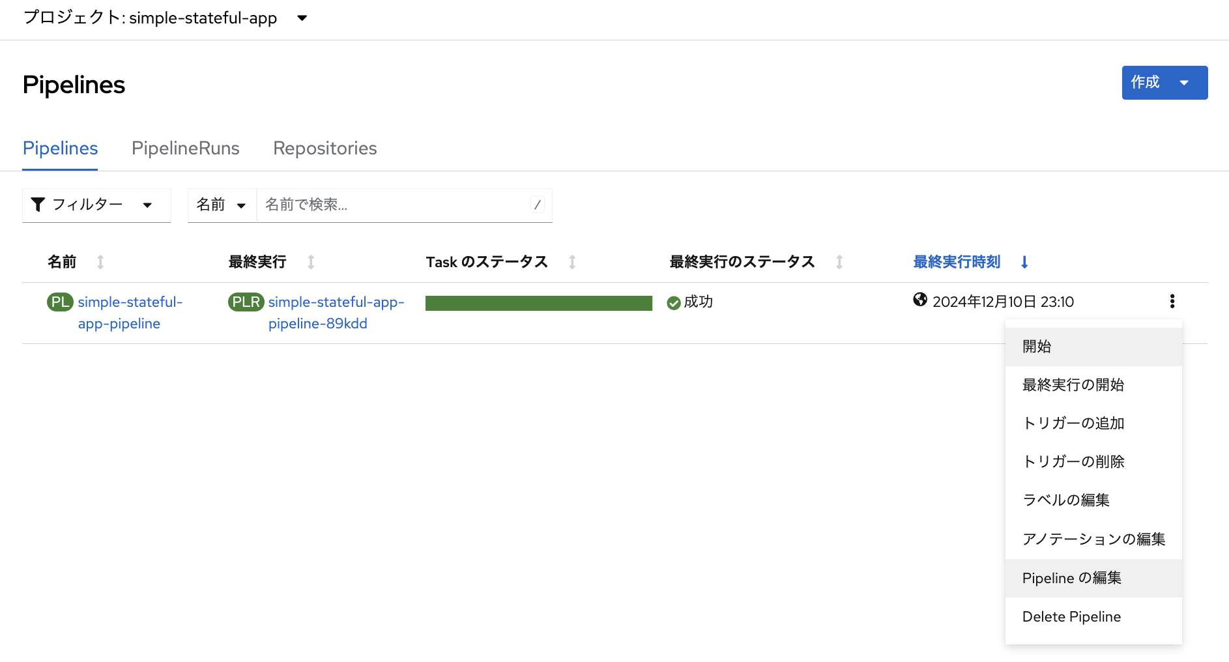Image resolution: width=1229 pixels, height=662 pixels.
Task: Click the descending arrow beside 最終実行時刻
Action: (1024, 262)
